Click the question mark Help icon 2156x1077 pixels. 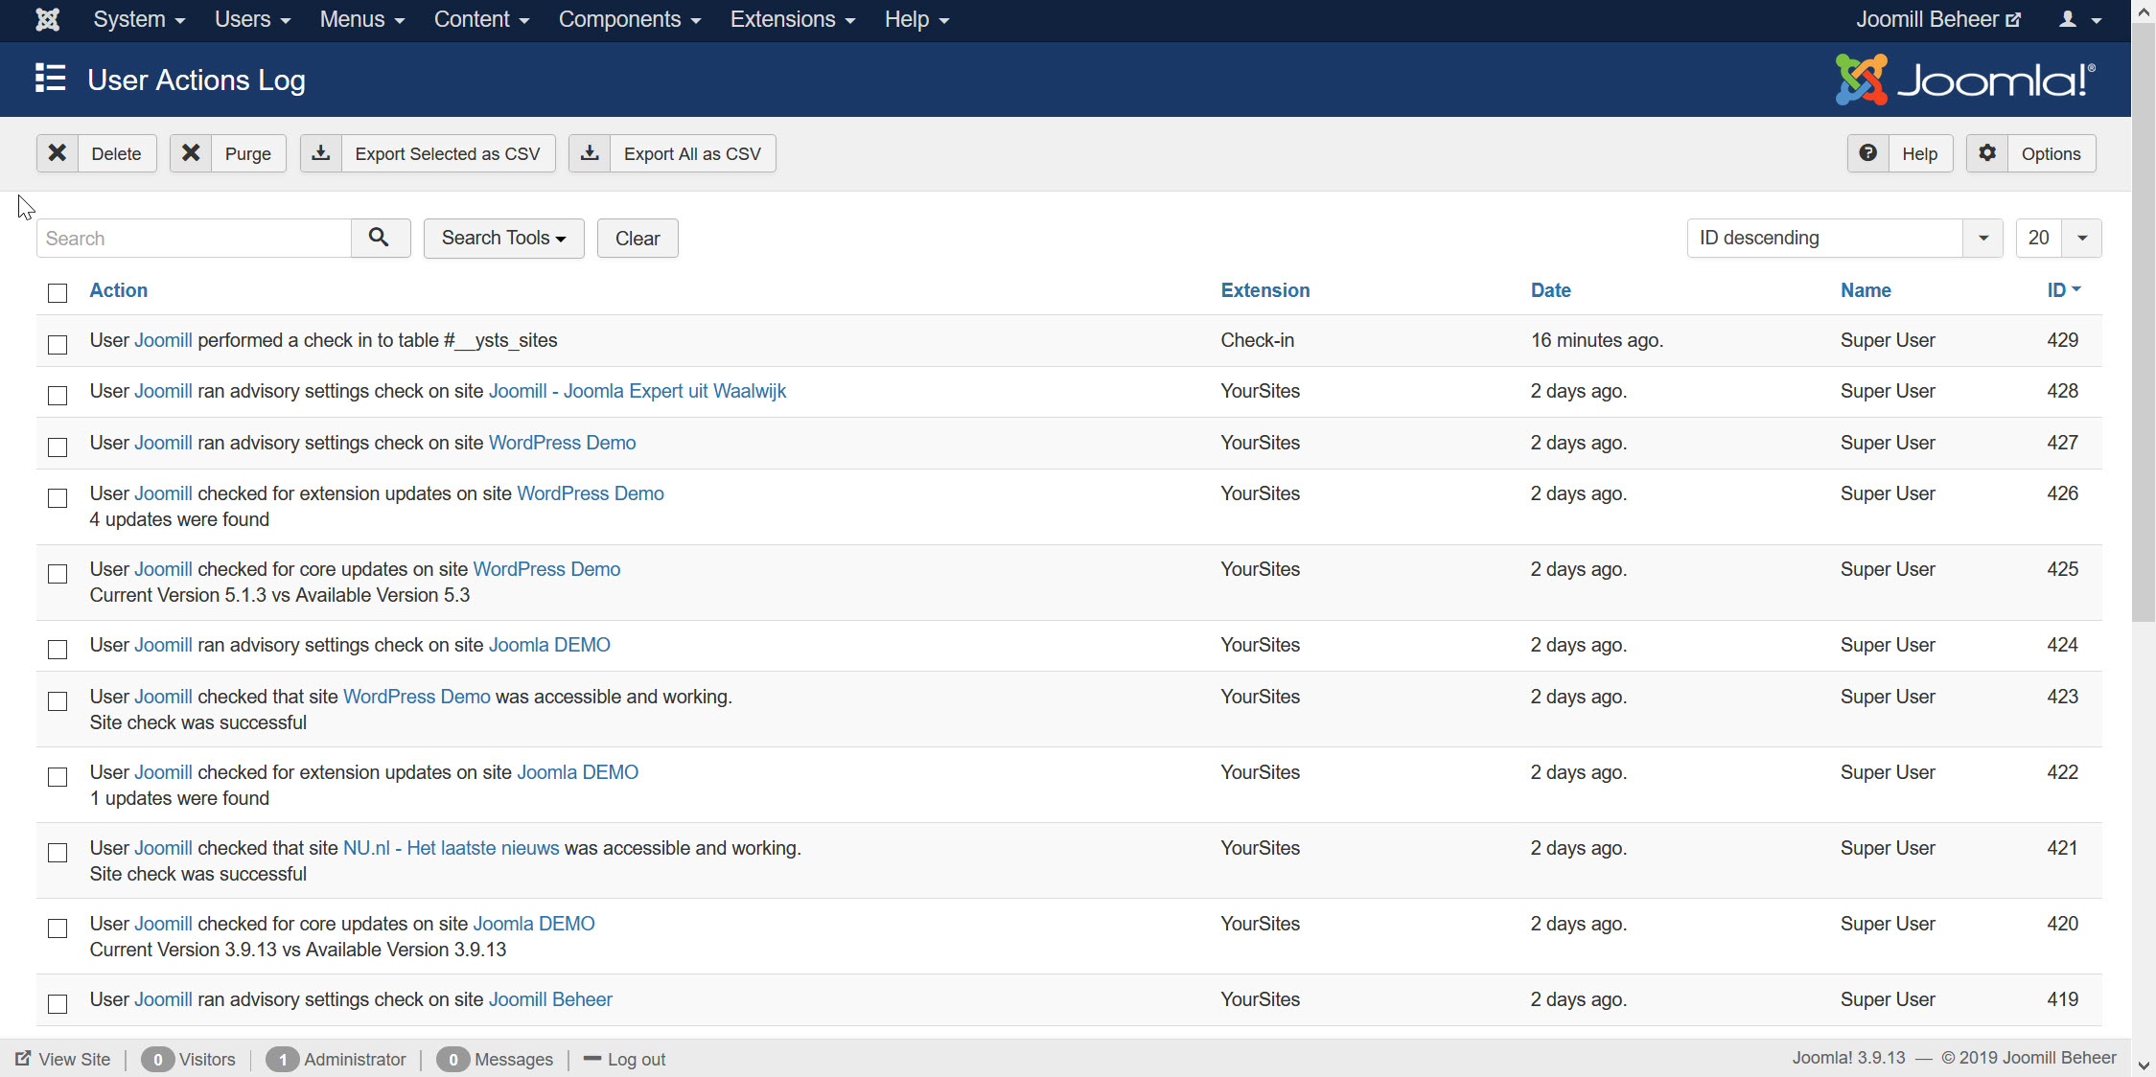[1867, 153]
